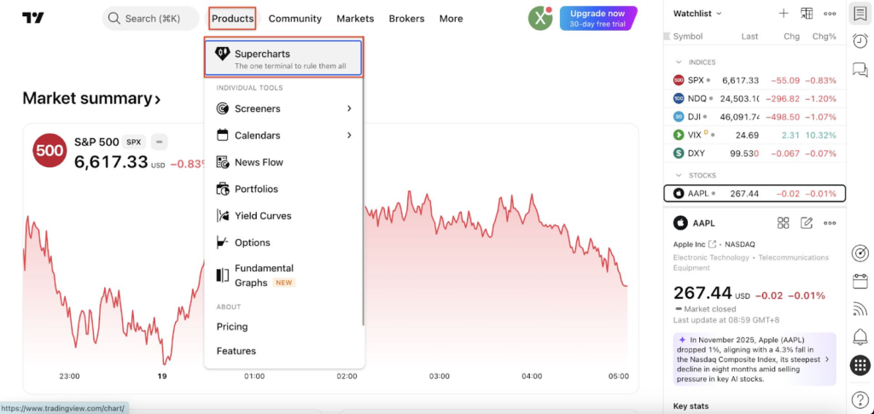Click the AAPL note edit icon
Screen dimensions: 874x414
point(807,223)
